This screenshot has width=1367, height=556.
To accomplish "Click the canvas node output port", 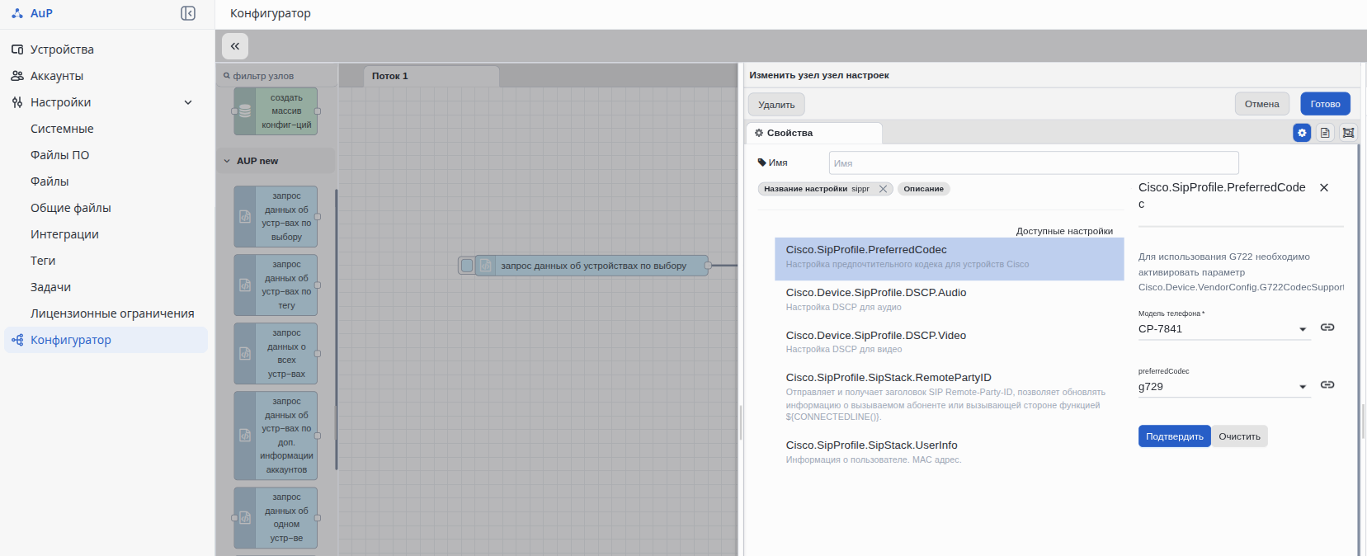I will [708, 266].
